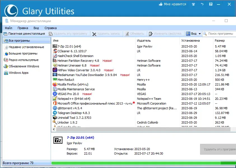
Task: Click the thumbs-up Мне нравится icon
Action: coord(161,4)
